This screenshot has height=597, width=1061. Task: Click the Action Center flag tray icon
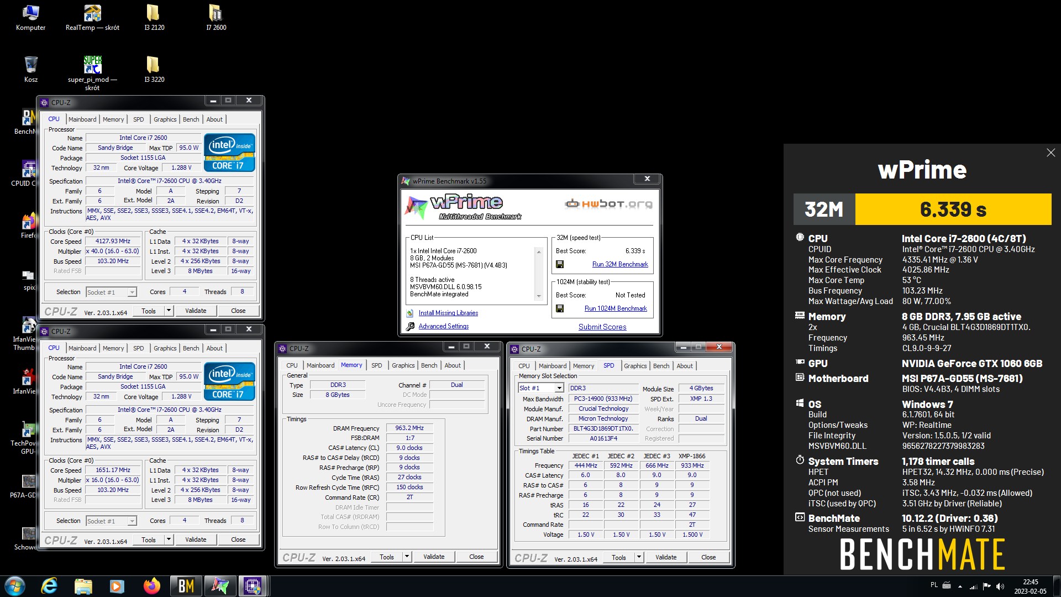[986, 586]
